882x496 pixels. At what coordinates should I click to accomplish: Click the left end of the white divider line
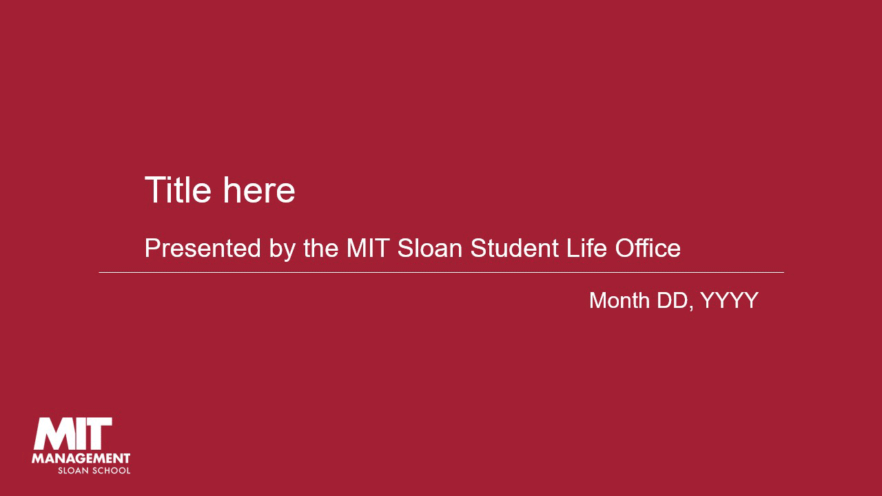point(101,273)
